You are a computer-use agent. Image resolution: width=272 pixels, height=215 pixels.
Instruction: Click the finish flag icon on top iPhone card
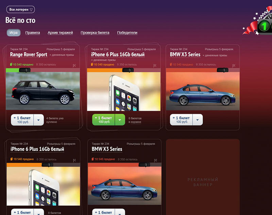pos(155,66)
